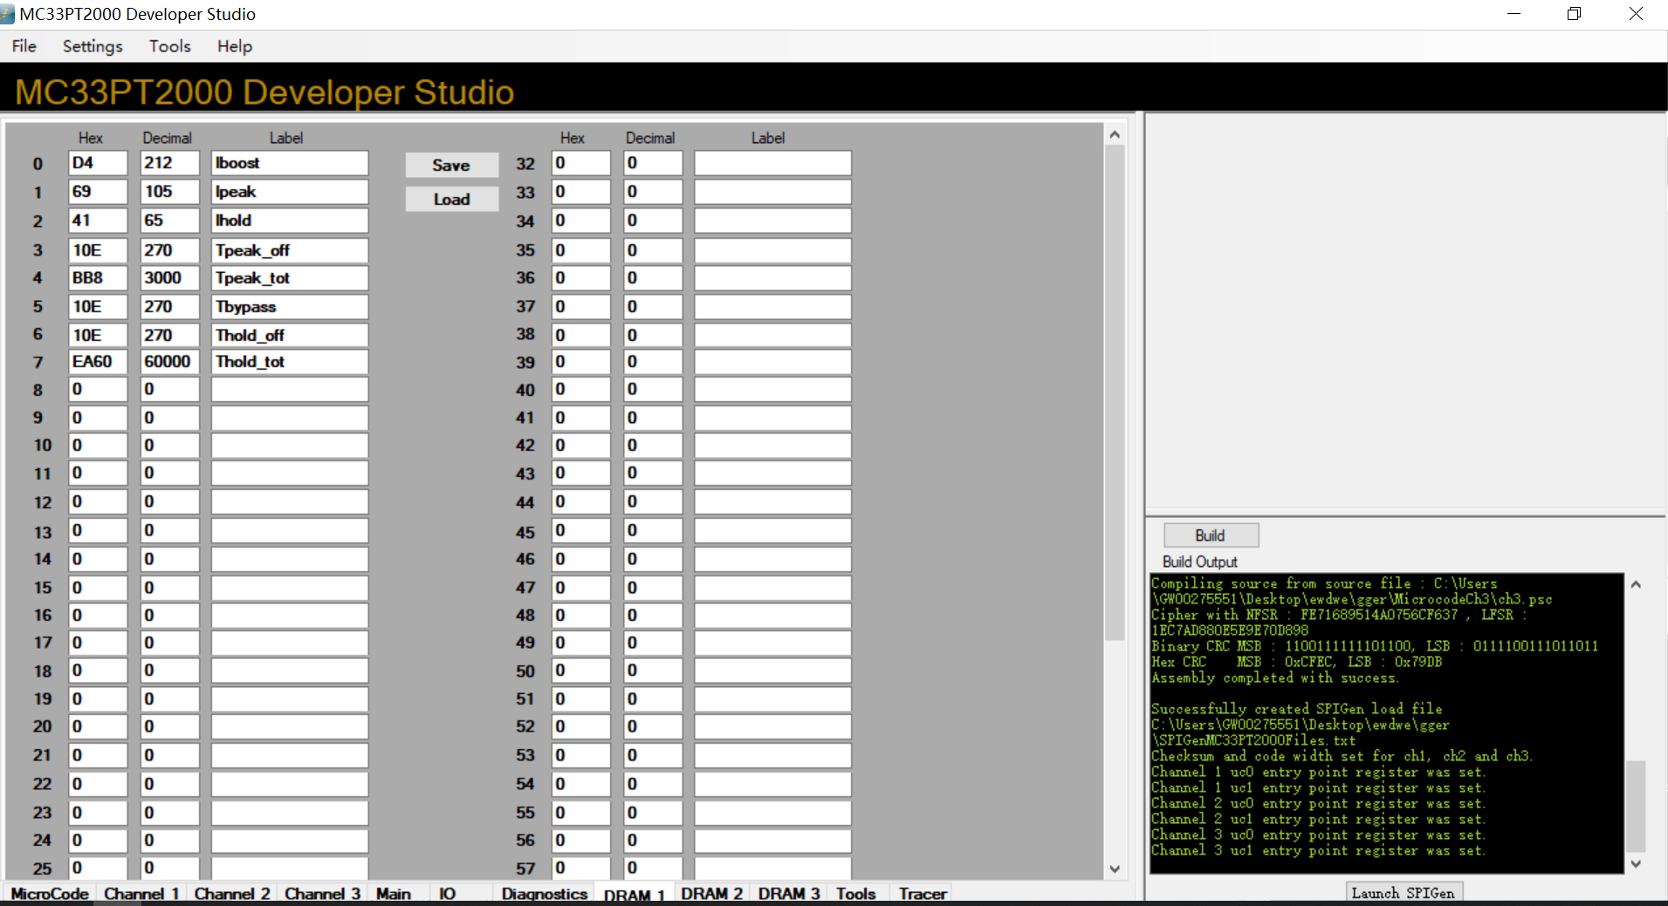Click the Hex field with value BB8

[98, 278]
